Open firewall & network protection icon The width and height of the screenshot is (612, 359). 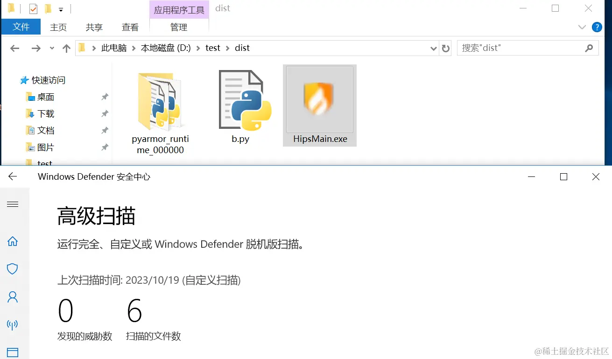click(13, 325)
